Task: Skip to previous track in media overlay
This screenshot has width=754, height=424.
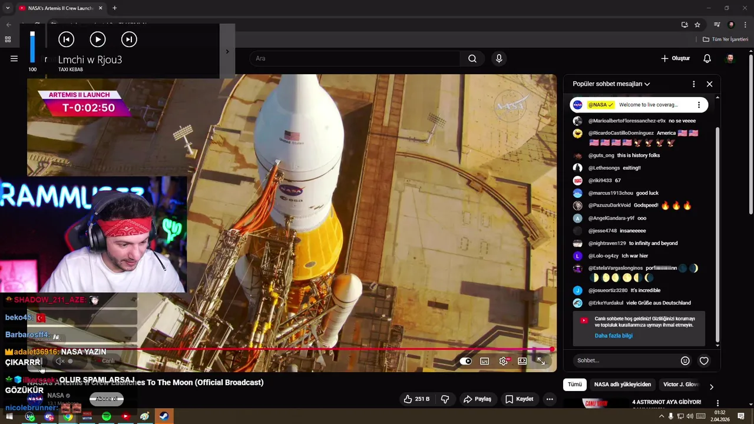Action: pos(66,39)
